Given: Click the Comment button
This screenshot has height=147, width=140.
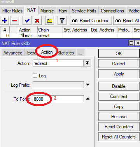Looking at the screenshot, I should [119, 96].
